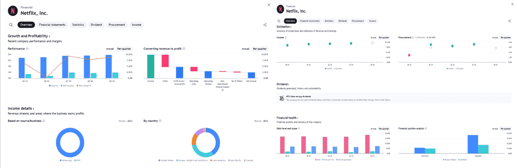
Task: Set Debt level and scope to Annual
Action: (x=373, y=129)
